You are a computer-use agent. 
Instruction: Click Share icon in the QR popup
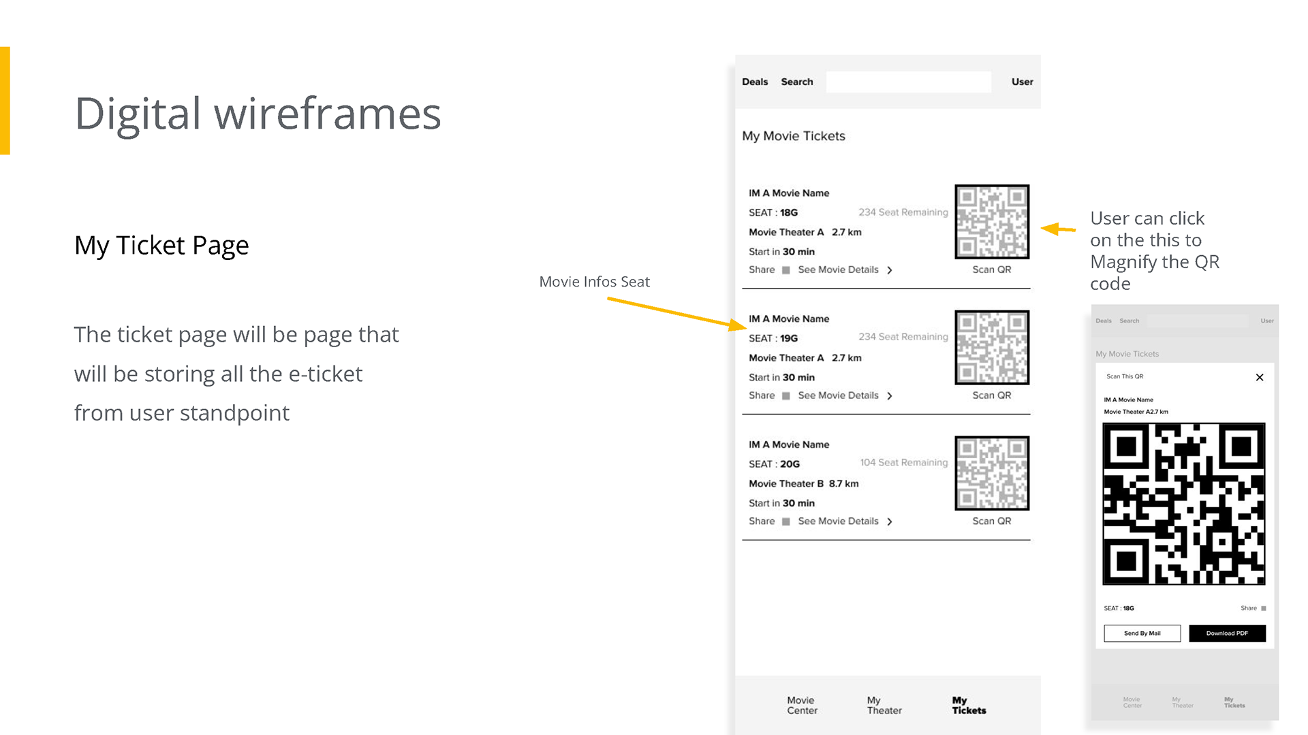[x=1263, y=608]
